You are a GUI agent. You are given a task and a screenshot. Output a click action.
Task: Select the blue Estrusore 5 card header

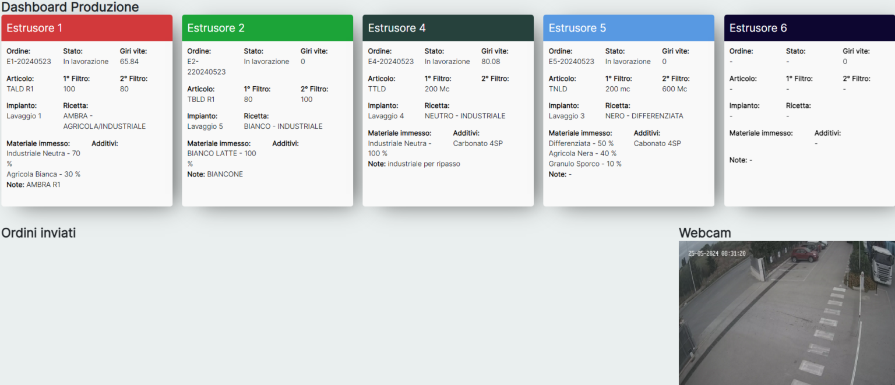(629, 28)
